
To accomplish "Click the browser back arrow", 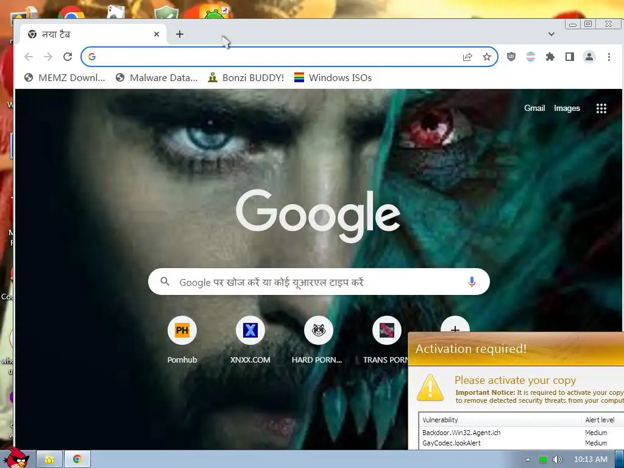I will pyautogui.click(x=29, y=57).
